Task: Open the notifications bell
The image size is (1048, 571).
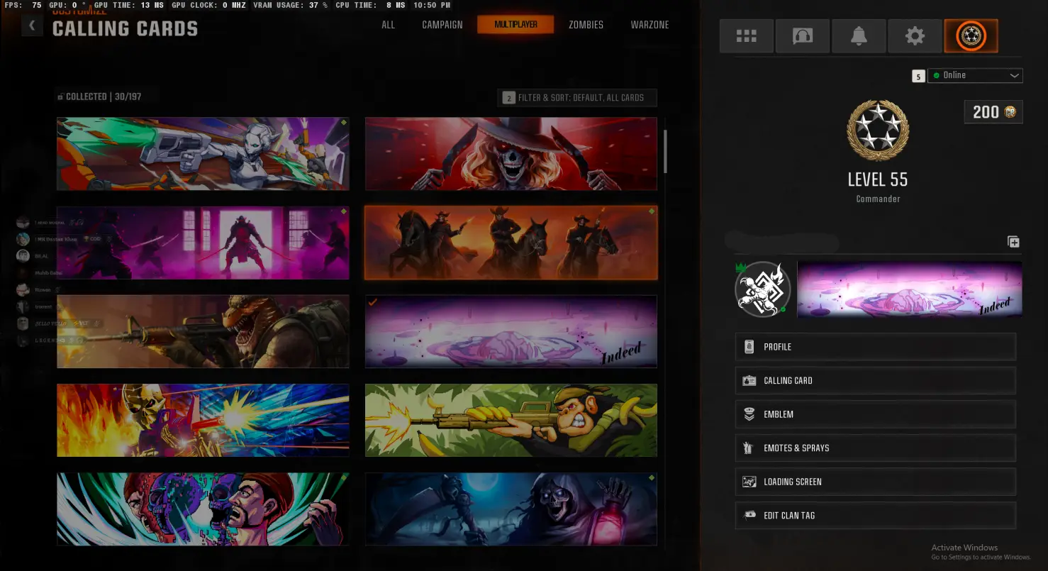Action: (859, 36)
